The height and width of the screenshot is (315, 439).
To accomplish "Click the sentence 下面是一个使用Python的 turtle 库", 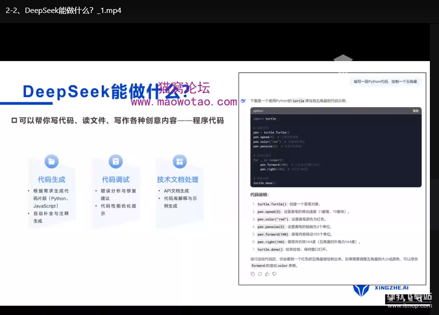I will (x=298, y=101).
